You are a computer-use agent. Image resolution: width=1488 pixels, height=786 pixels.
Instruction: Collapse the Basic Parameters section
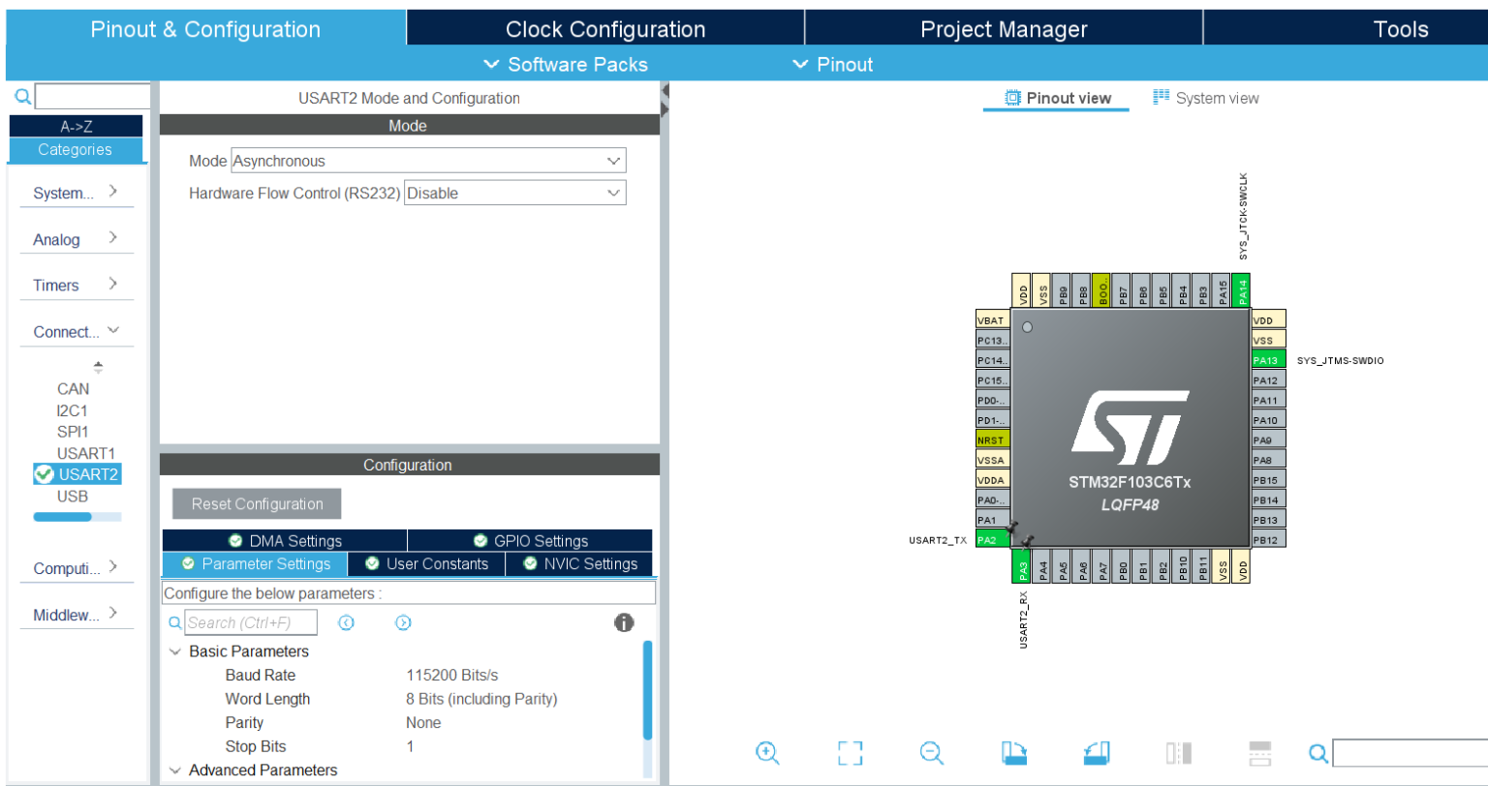coord(175,651)
